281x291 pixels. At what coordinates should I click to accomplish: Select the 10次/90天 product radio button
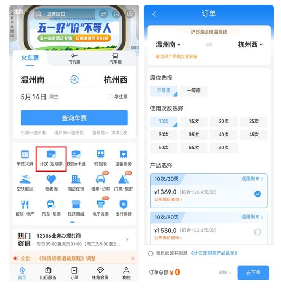coord(258,232)
